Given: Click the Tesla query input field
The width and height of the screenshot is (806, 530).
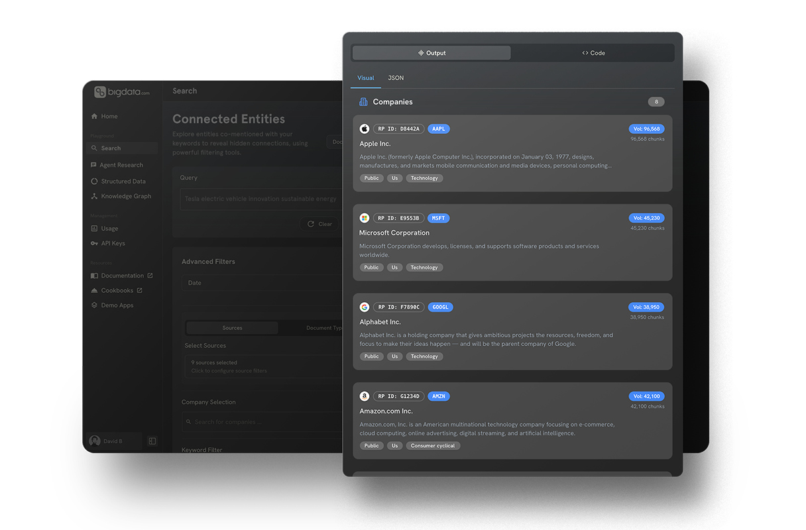Looking at the screenshot, I should [262, 199].
